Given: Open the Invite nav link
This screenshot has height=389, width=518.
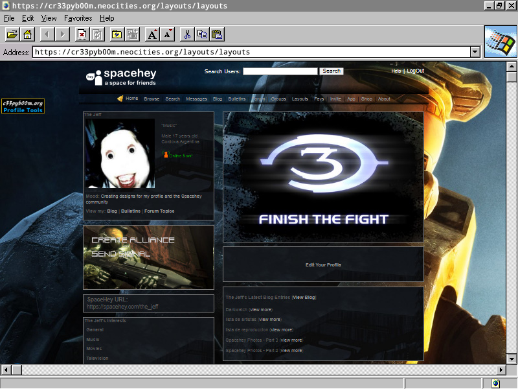Looking at the screenshot, I should pos(335,99).
